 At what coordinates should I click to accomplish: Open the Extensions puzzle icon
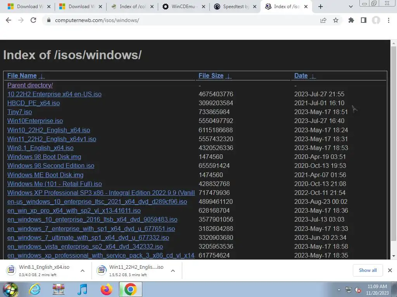[351, 20]
